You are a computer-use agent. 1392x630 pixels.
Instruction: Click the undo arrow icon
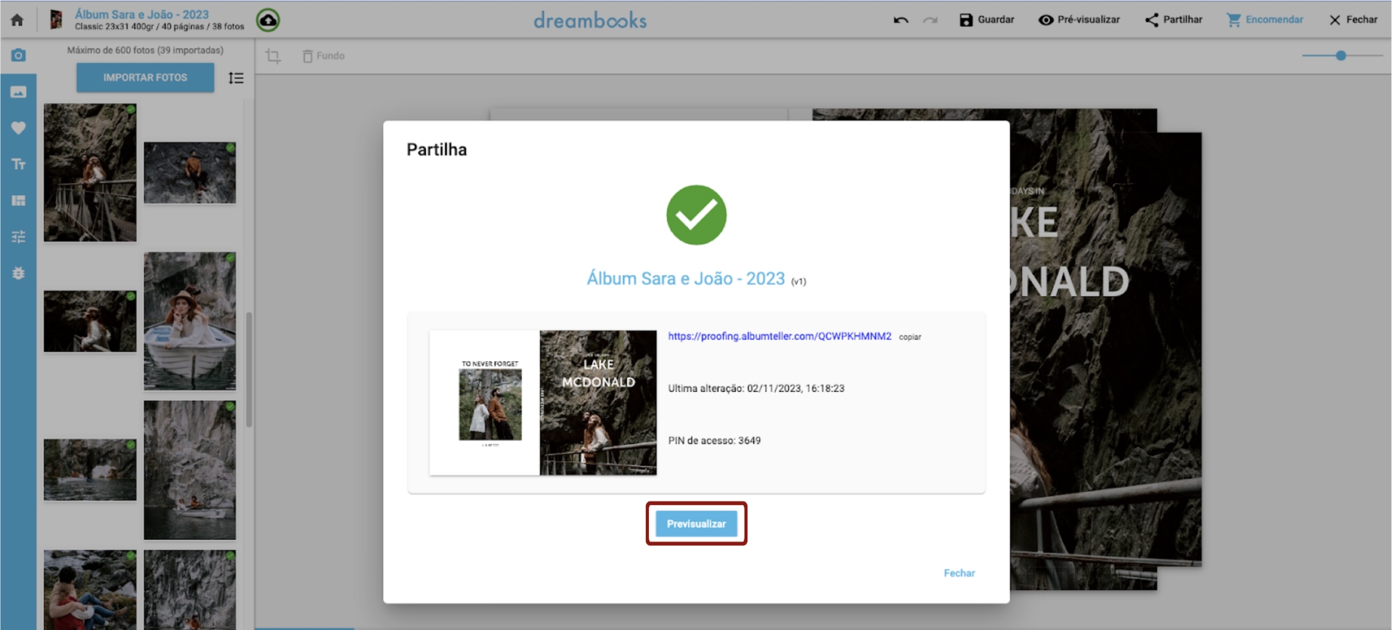tap(901, 20)
